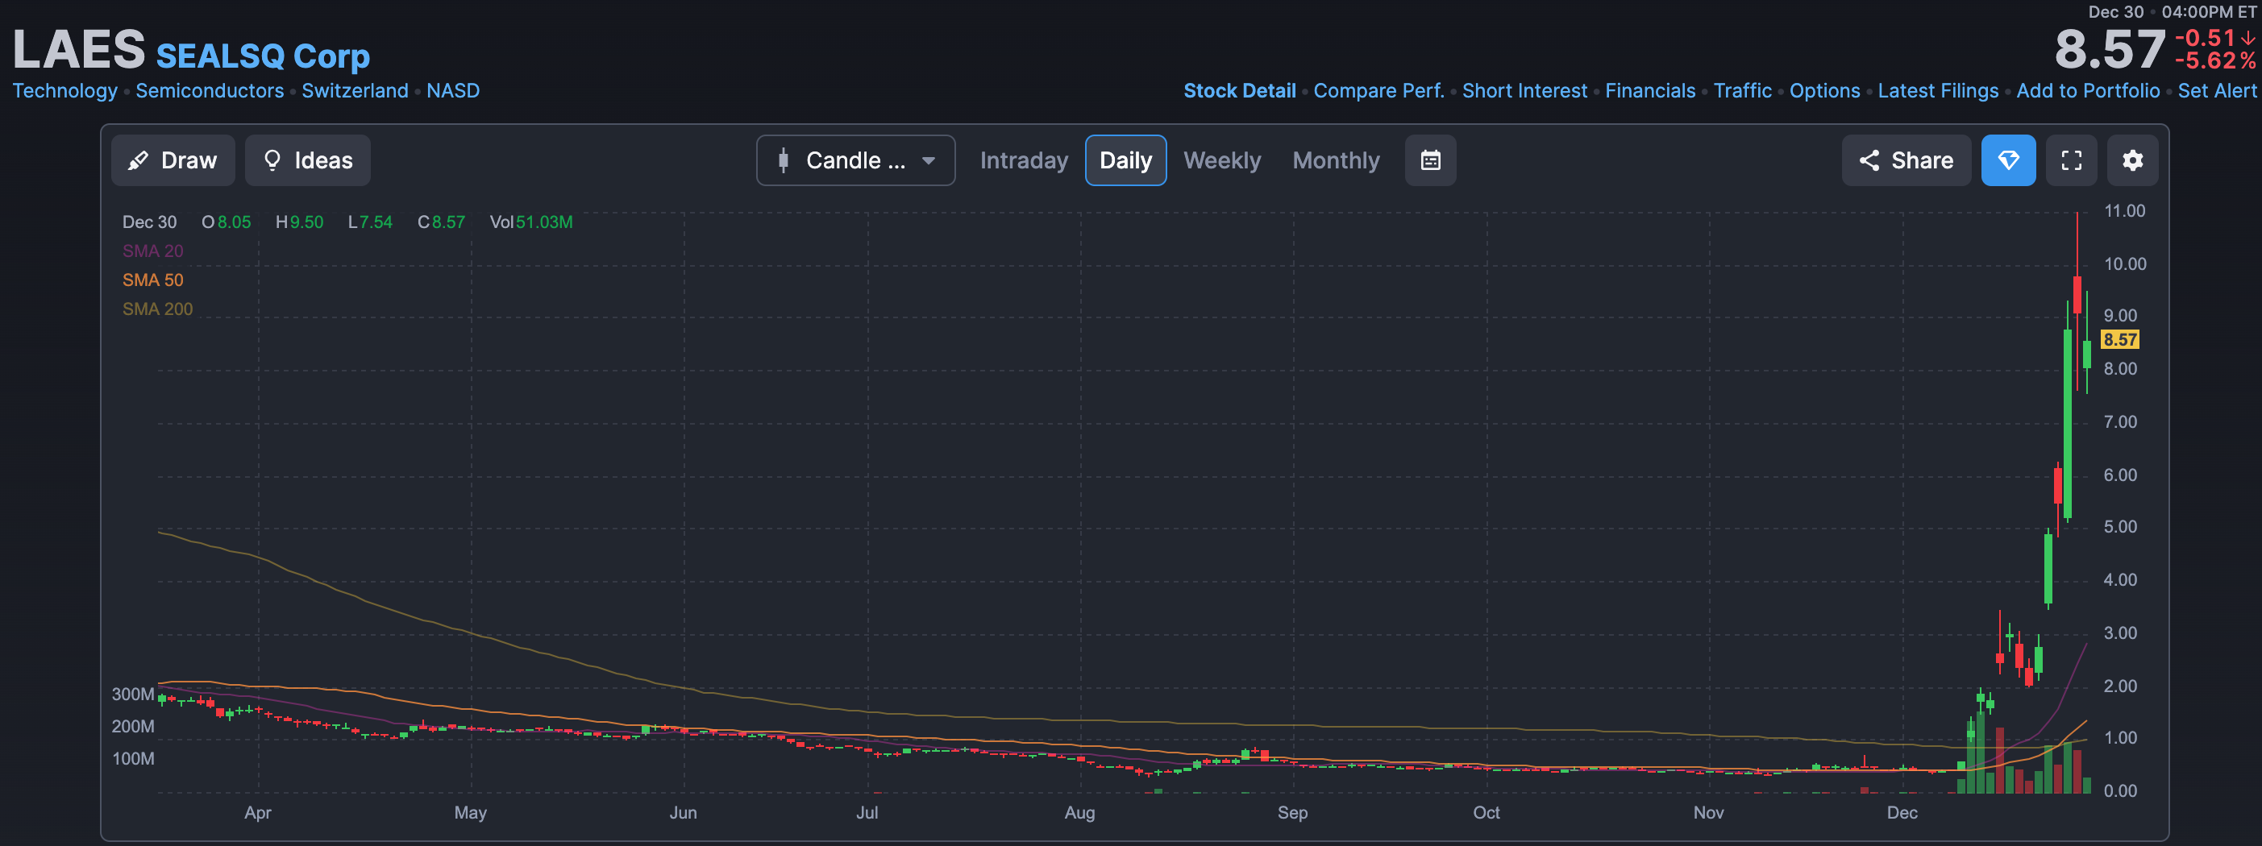Open the Short Interest link
Screen dimensions: 2262x846
click(x=1524, y=90)
